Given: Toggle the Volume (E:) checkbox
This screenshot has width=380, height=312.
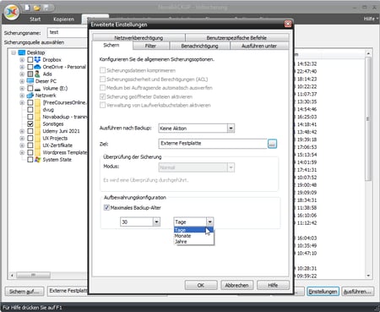Looking at the screenshot, I should [30, 89].
